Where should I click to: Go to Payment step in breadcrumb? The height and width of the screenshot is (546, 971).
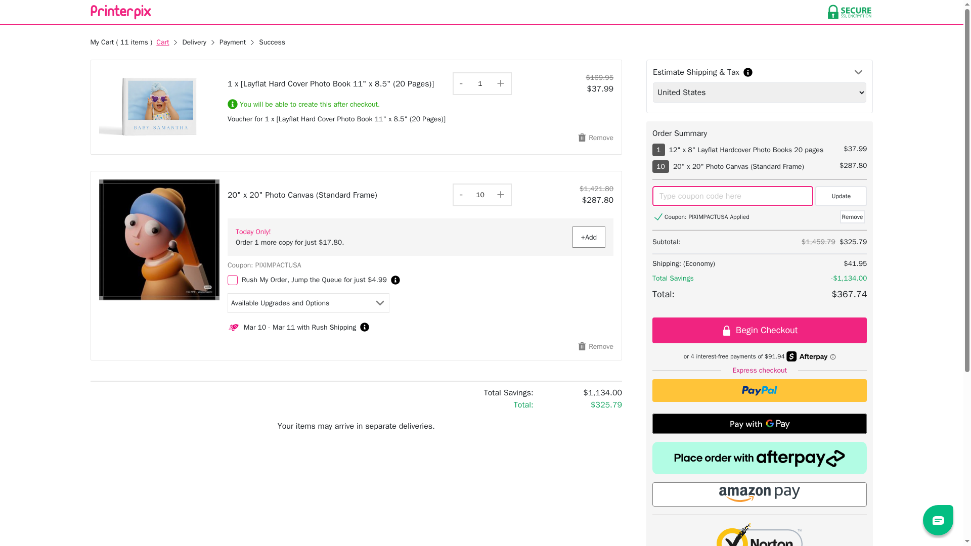point(232,42)
